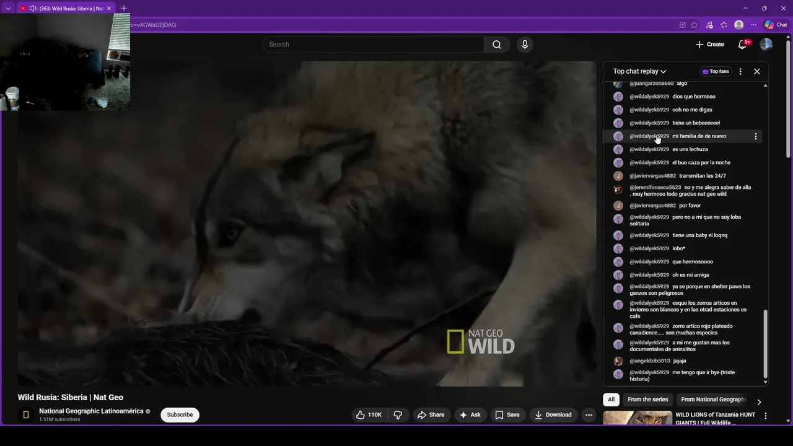The width and height of the screenshot is (793, 446).
Task: Click the page vertical scrollbar
Action: point(788,99)
